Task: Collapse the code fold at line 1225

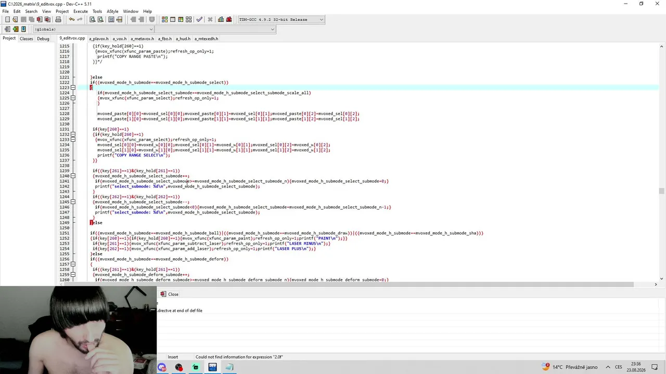Action: pos(73,98)
